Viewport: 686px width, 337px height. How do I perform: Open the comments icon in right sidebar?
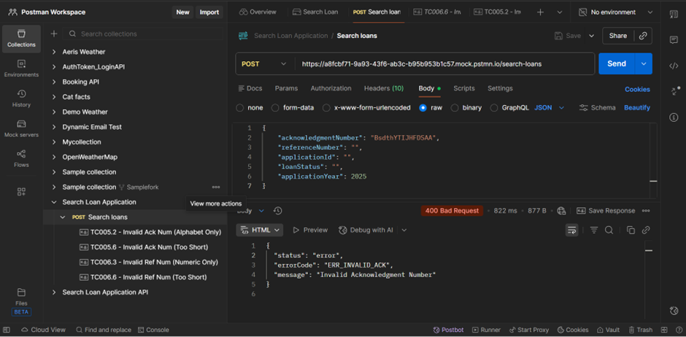coord(674,40)
